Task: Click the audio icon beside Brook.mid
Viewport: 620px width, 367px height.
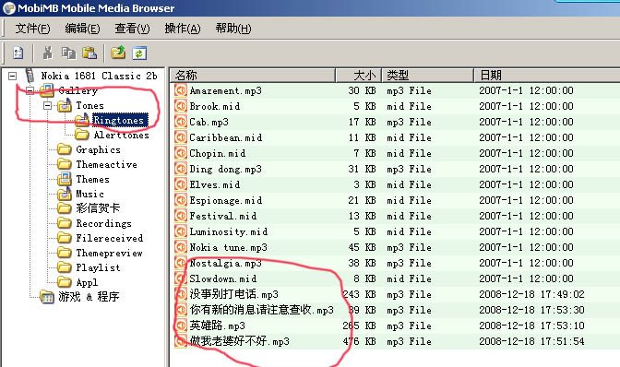Action: point(181,106)
